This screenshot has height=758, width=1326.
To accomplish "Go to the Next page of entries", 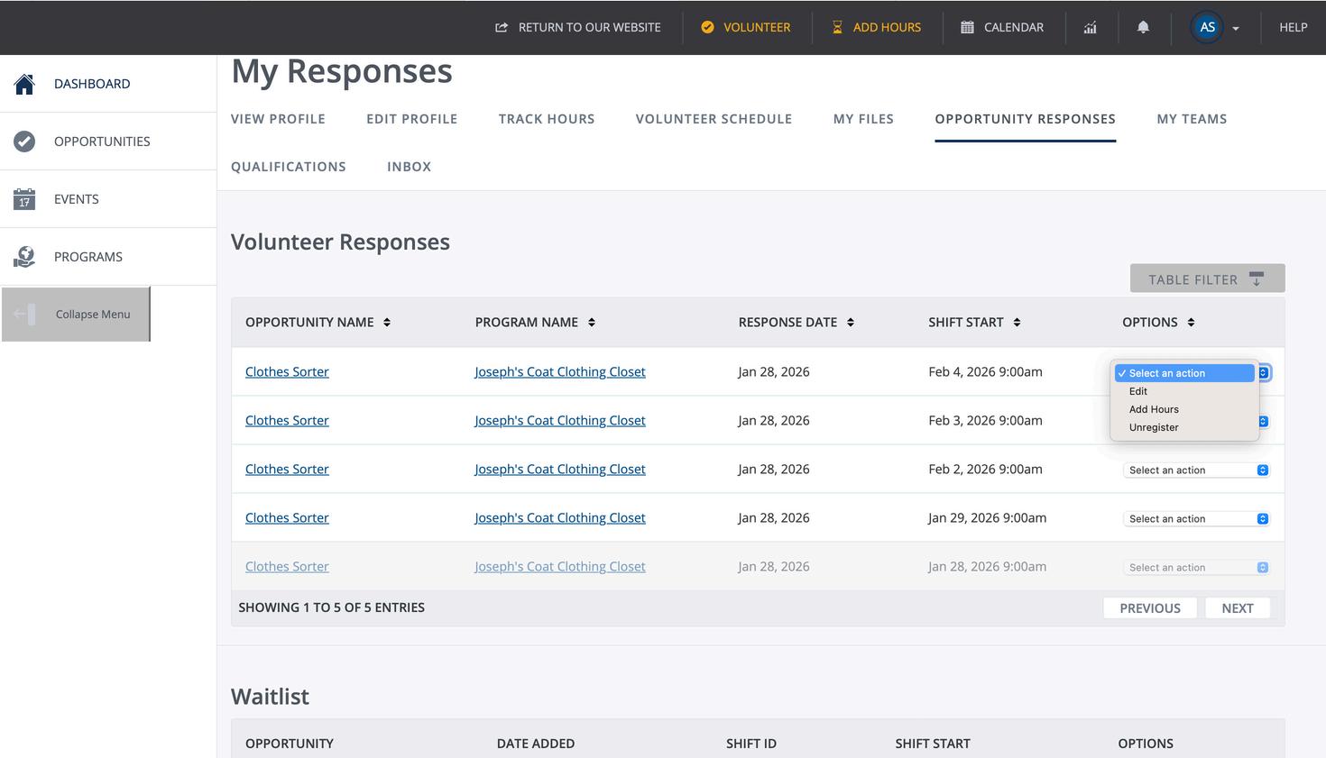I will click(x=1237, y=608).
